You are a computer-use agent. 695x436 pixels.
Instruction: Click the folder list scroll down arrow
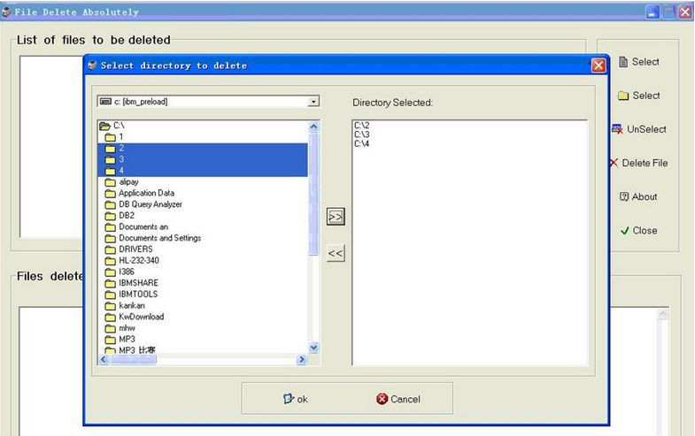(x=313, y=348)
